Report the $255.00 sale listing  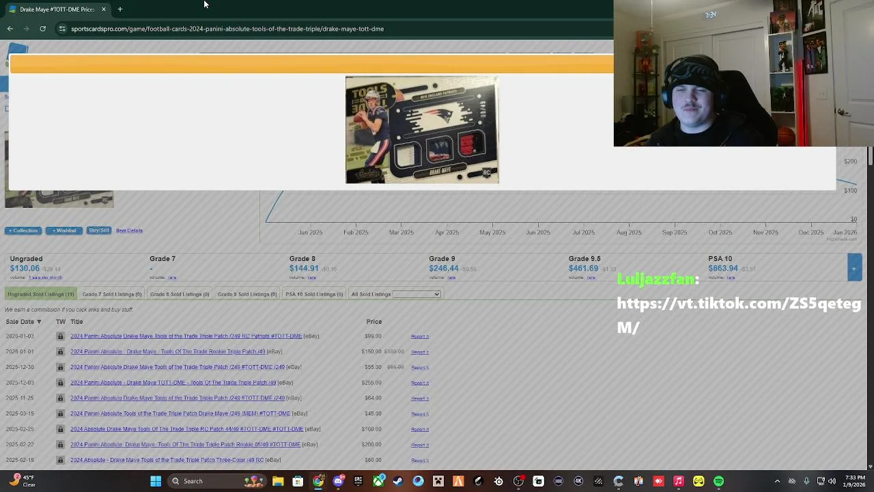point(420,383)
